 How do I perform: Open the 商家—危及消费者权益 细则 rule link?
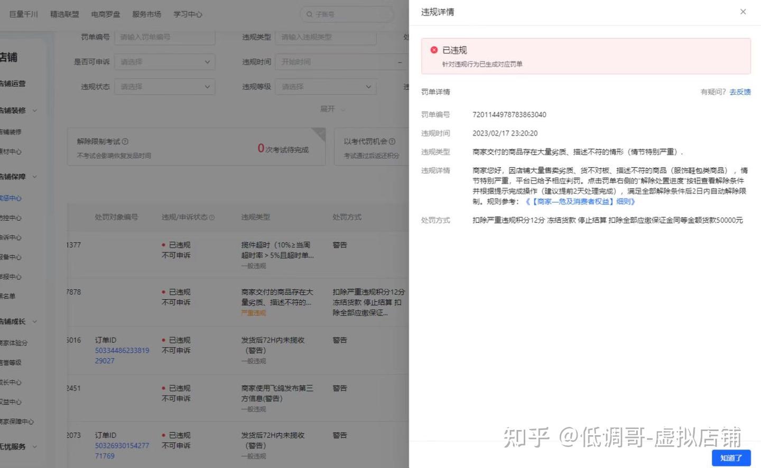(x=580, y=201)
